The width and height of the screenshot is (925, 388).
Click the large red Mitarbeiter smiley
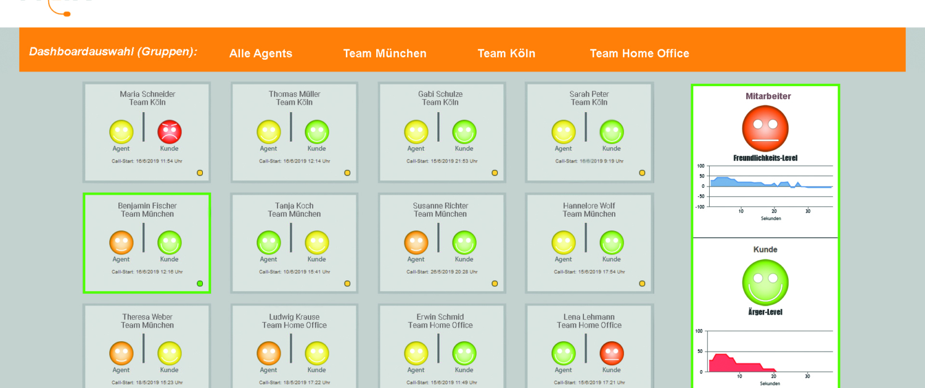765,128
